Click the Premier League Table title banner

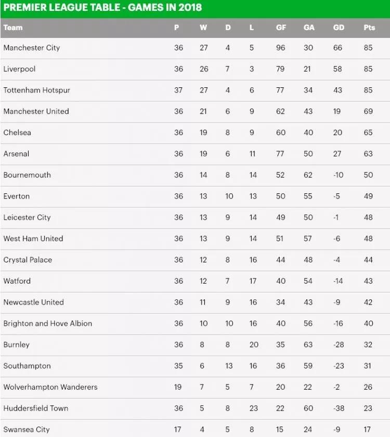(103, 8)
